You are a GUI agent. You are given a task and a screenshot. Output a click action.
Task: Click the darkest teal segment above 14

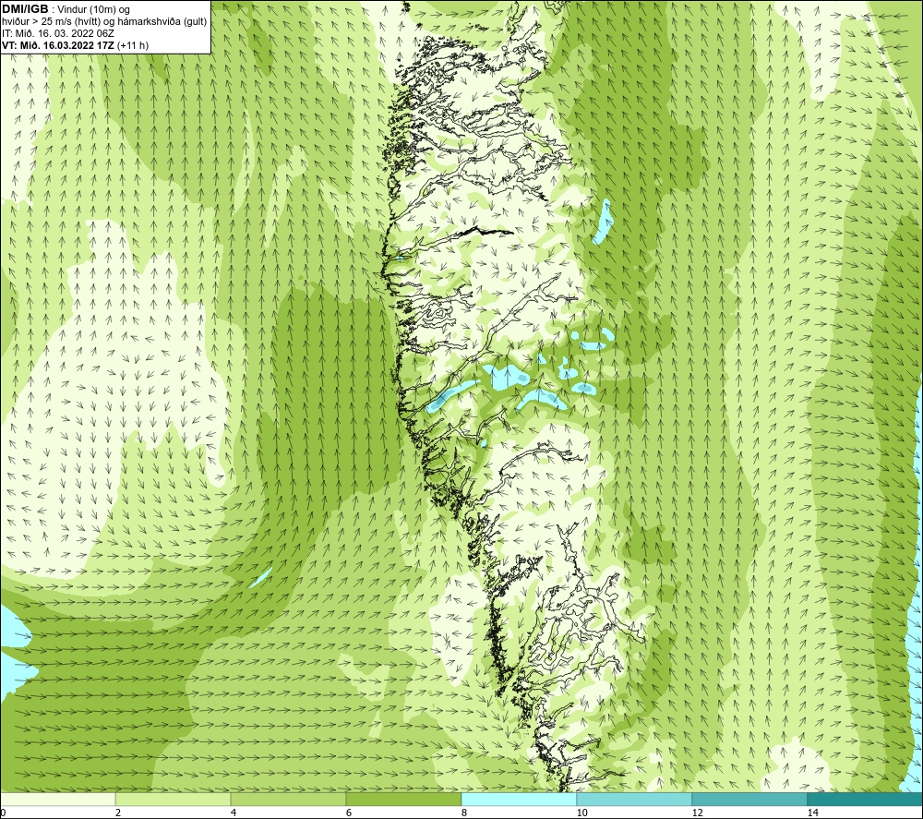pyautogui.click(x=866, y=799)
